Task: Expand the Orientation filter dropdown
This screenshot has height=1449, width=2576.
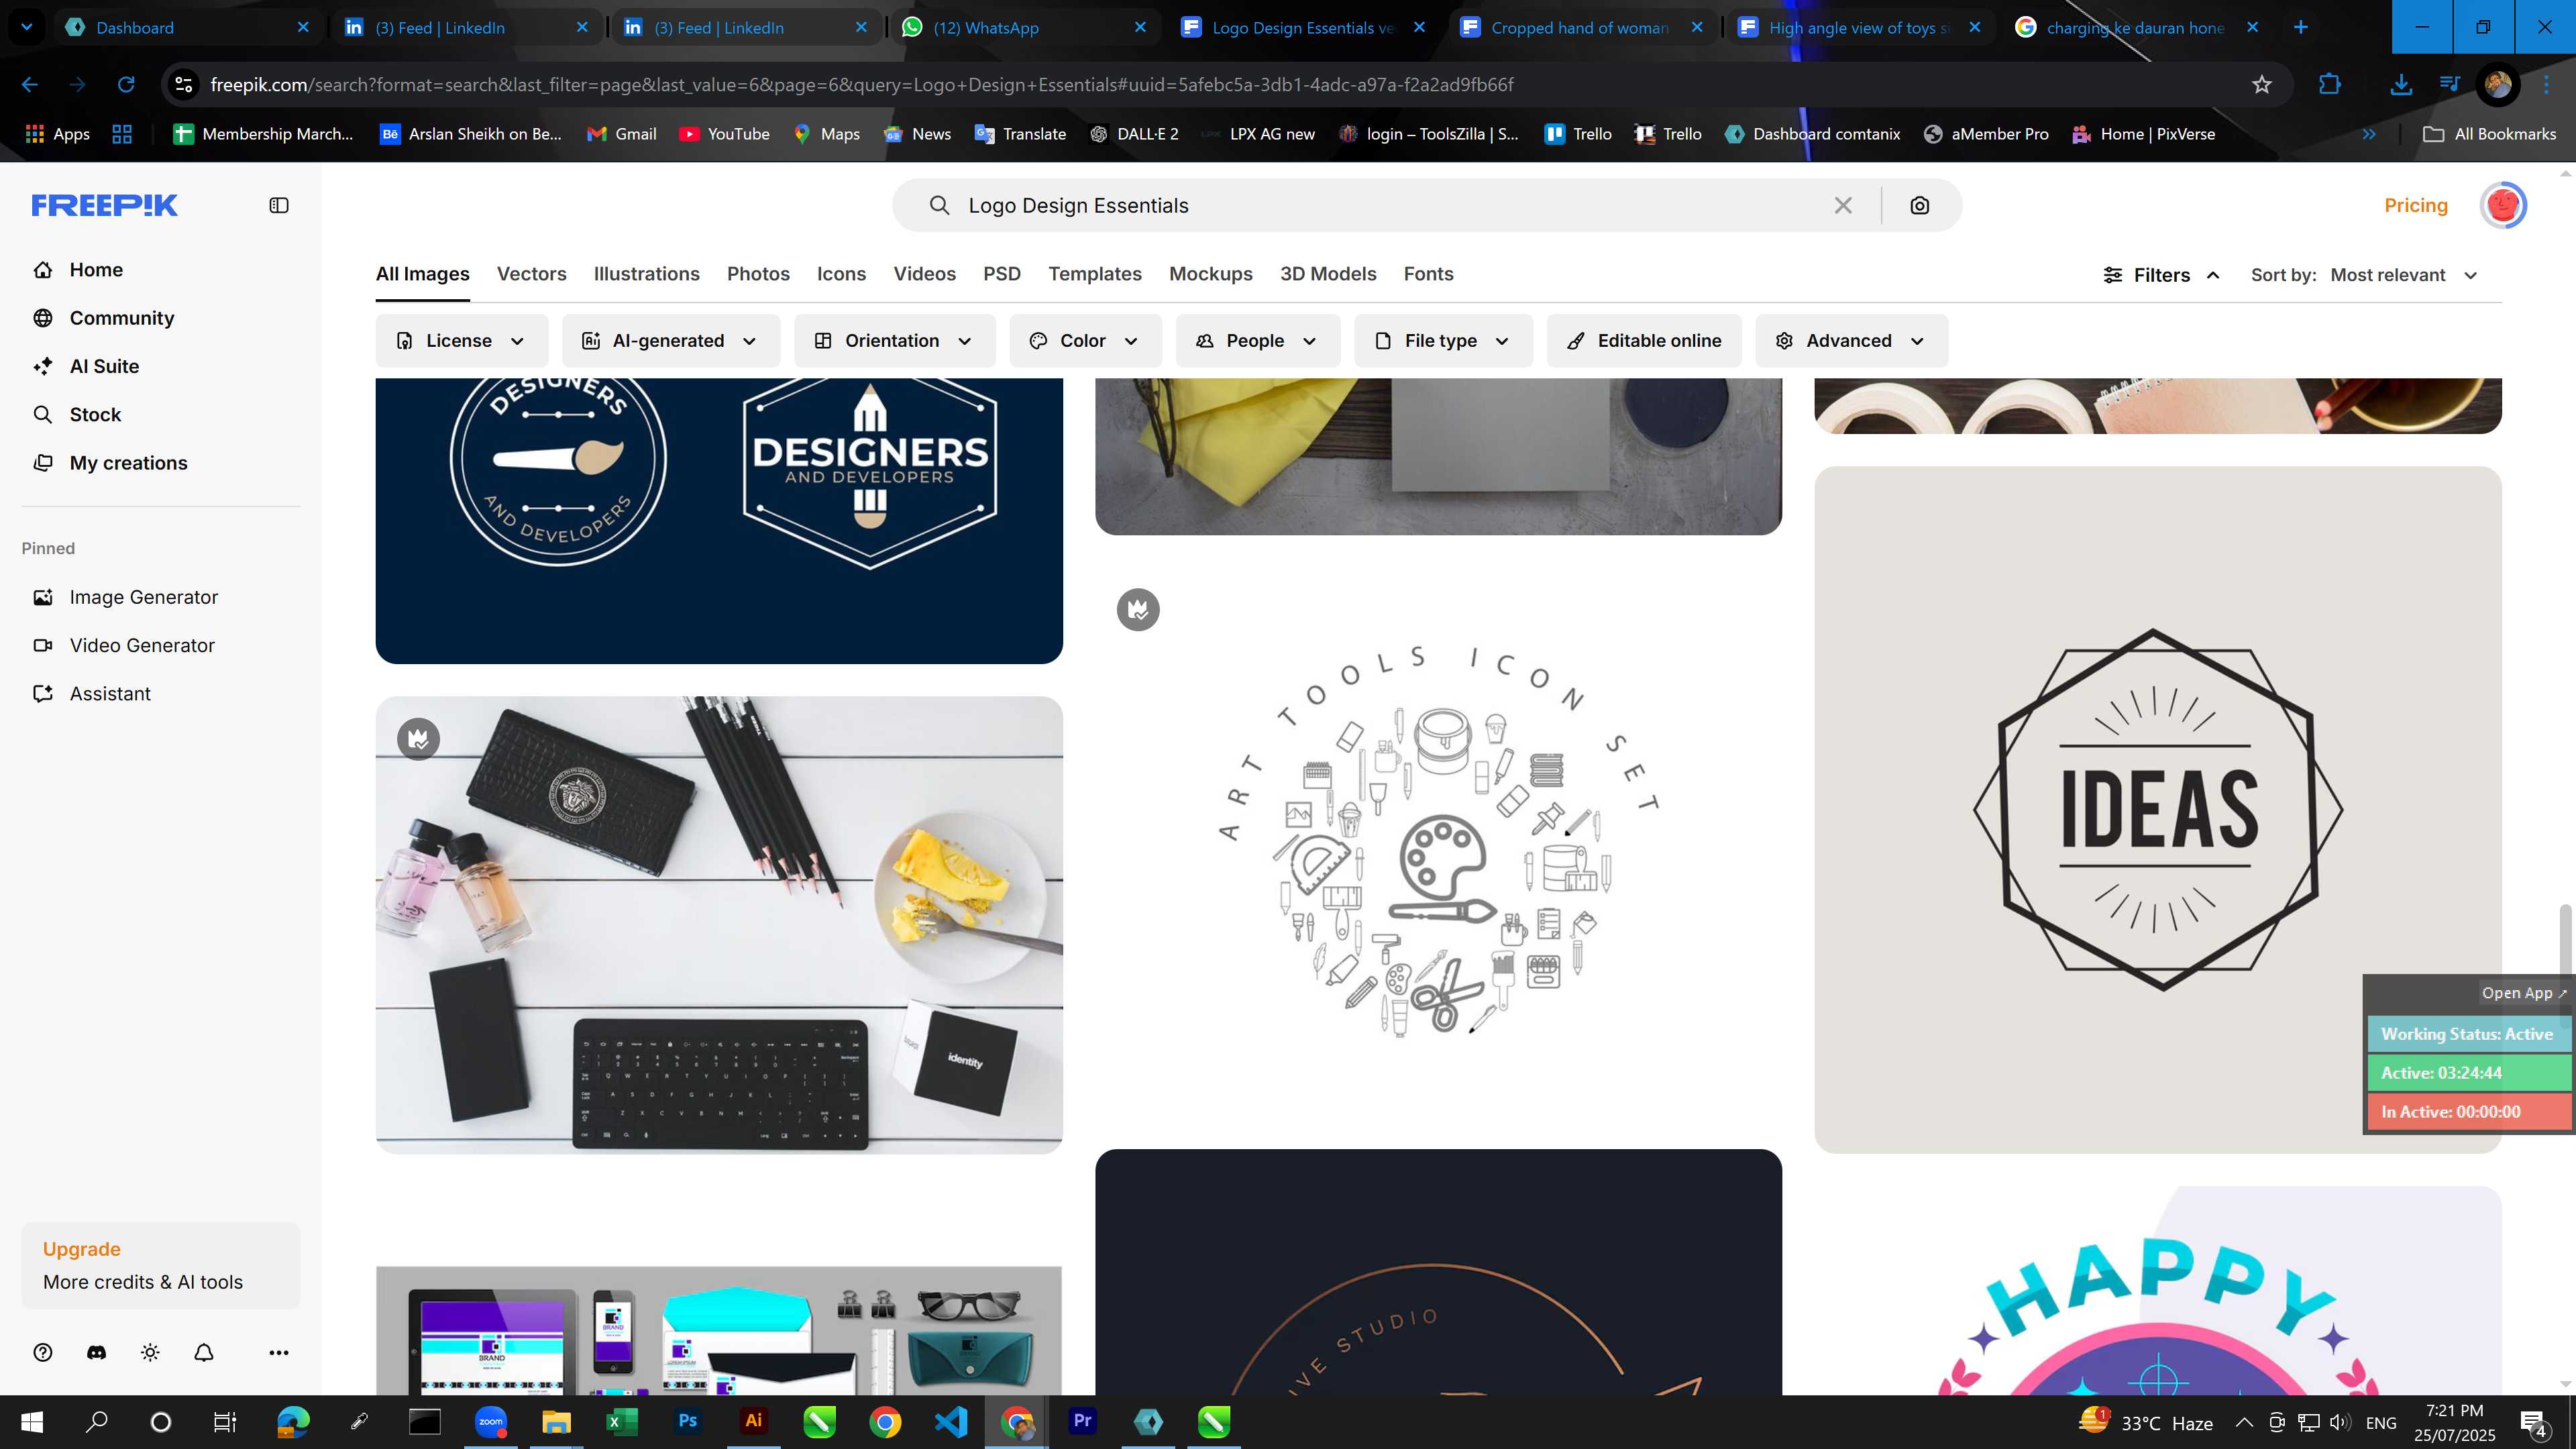Action: coord(894,341)
